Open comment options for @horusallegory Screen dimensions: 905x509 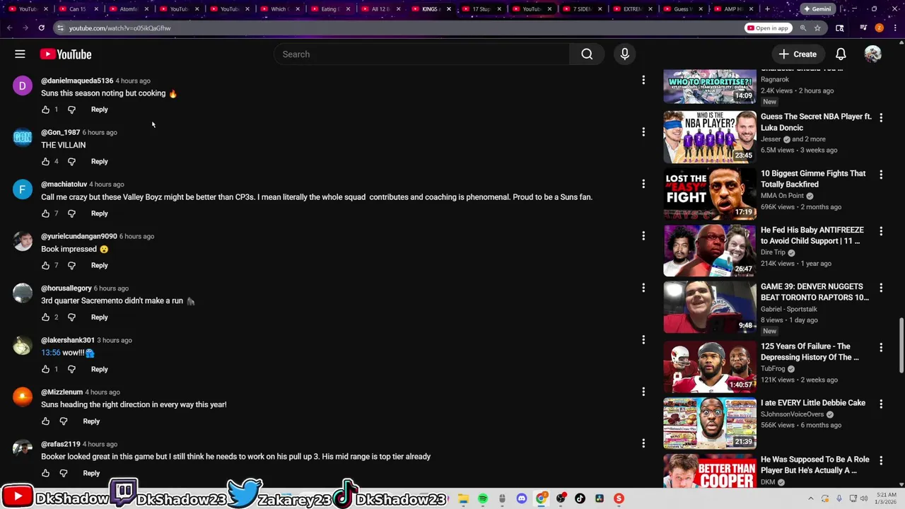(x=643, y=288)
